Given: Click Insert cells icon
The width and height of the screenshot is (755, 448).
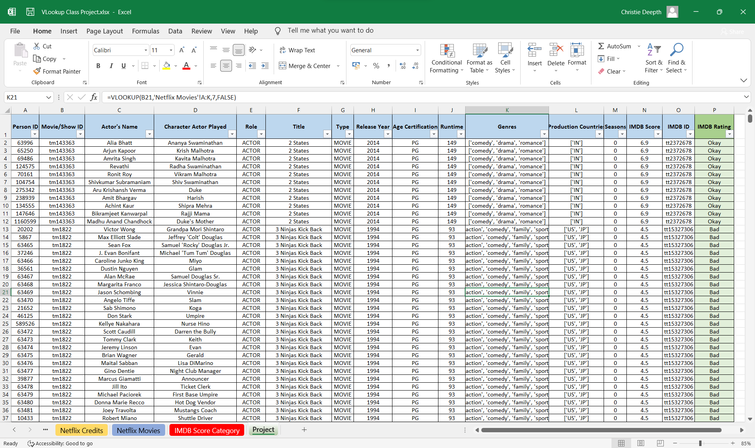Looking at the screenshot, I should click(534, 50).
